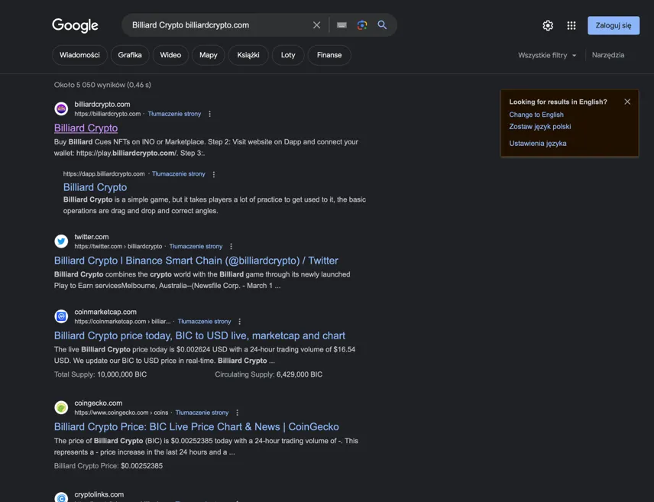Switch to the Loty tab

[x=288, y=55]
